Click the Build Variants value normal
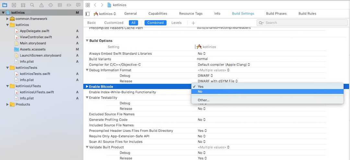The height and width of the screenshot is (160, 350). [x=202, y=59]
